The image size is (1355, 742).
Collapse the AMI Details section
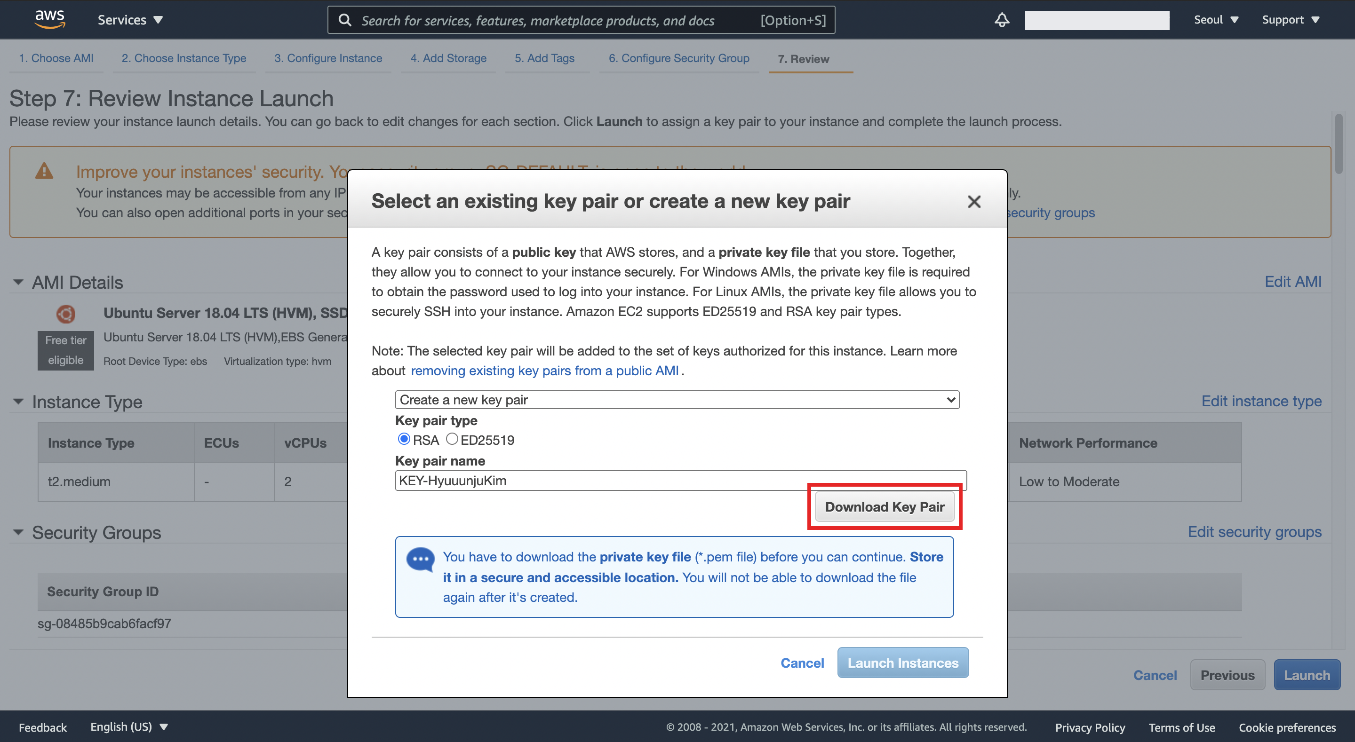pos(18,283)
